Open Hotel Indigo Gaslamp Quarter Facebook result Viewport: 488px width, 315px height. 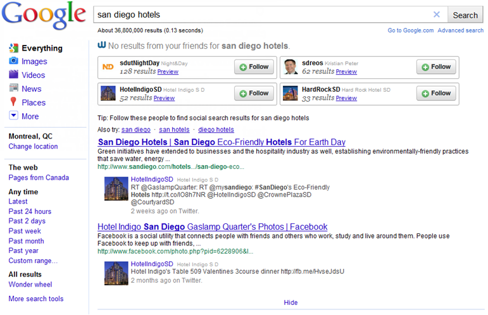[213, 226]
